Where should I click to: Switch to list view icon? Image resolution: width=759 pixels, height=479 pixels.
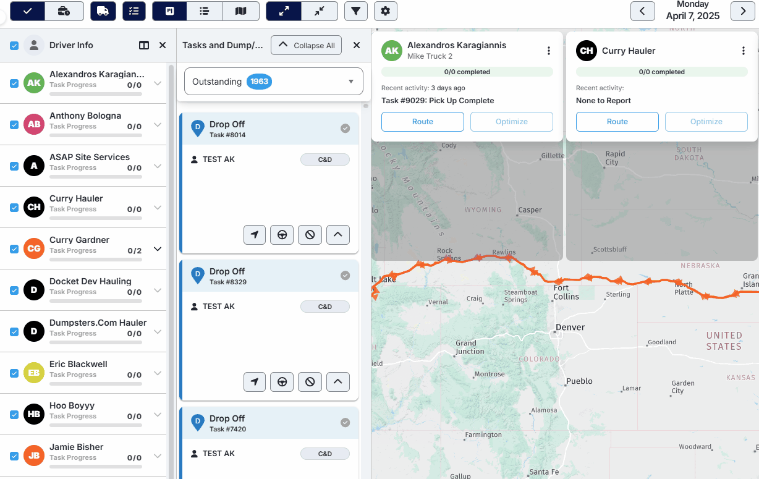click(x=206, y=11)
